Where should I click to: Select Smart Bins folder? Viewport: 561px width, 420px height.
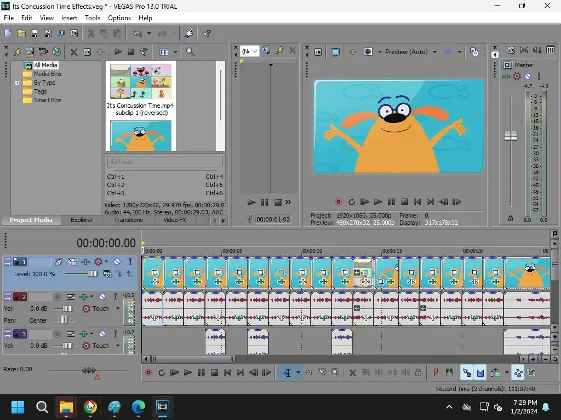(48, 101)
